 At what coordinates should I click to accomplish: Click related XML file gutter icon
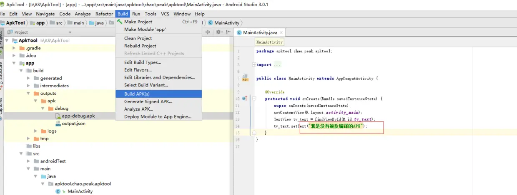coord(245,78)
